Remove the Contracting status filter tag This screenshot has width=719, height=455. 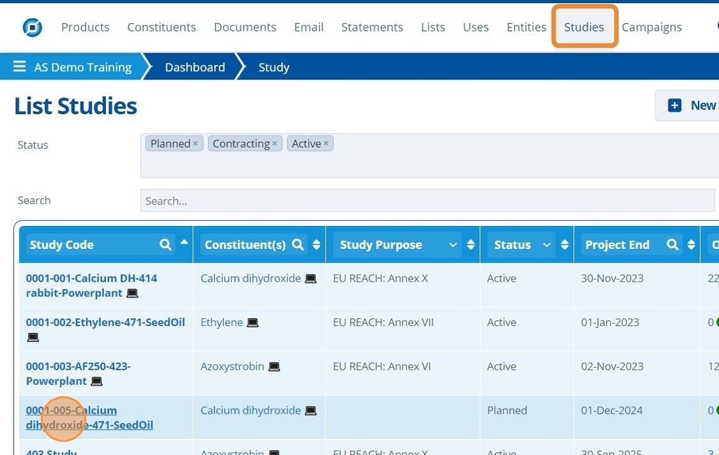tap(274, 143)
